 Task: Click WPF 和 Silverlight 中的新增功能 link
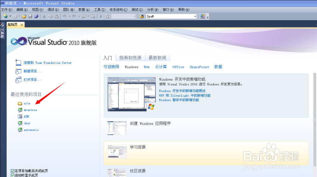184,95
